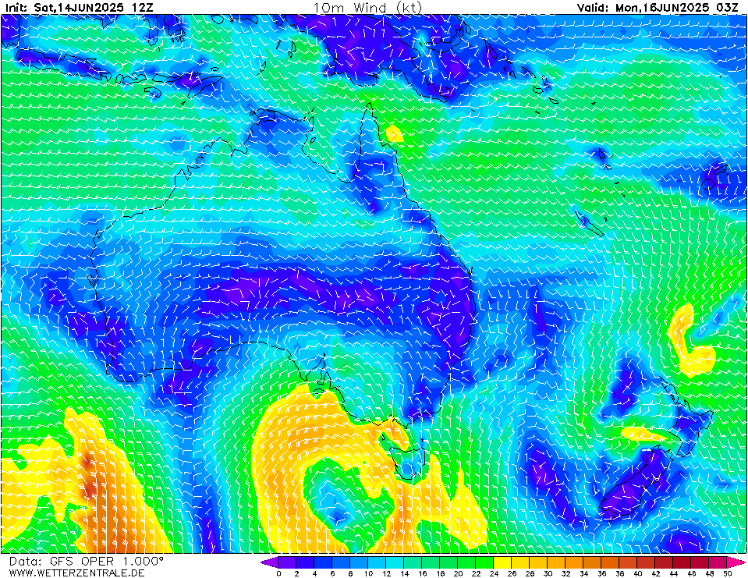Click the '40' label on the wind scale
748x578 pixels.
[x=638, y=573]
